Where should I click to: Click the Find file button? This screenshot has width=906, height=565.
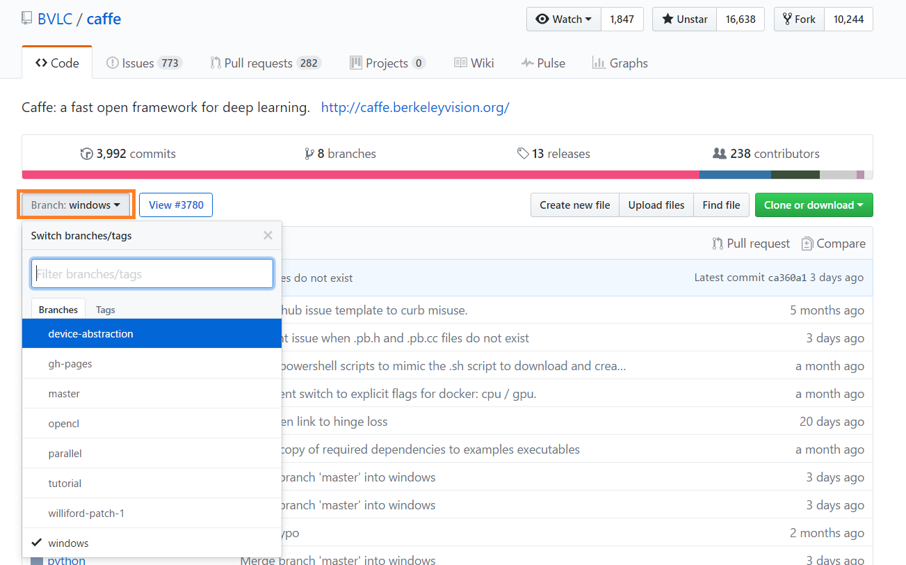(x=722, y=205)
